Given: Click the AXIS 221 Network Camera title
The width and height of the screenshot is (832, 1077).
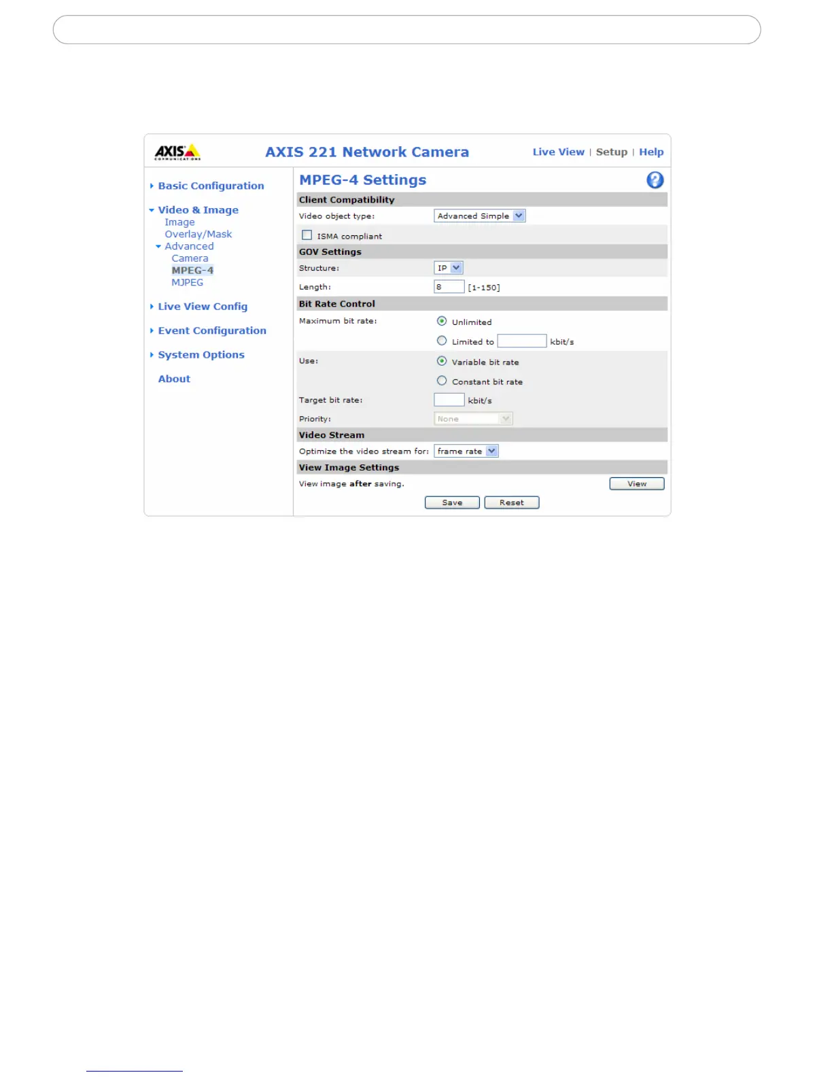Looking at the screenshot, I should pyautogui.click(x=367, y=152).
